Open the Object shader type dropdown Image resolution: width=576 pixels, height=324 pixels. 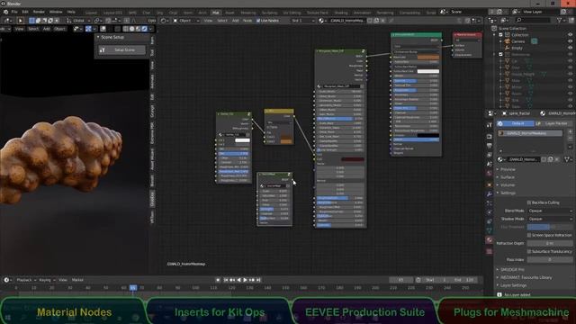186,21
